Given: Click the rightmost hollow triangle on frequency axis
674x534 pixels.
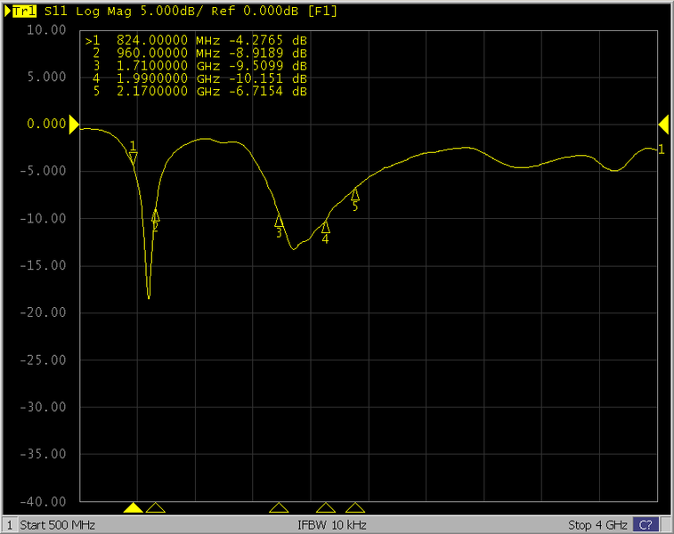Looking at the screenshot, I should tap(355, 507).
